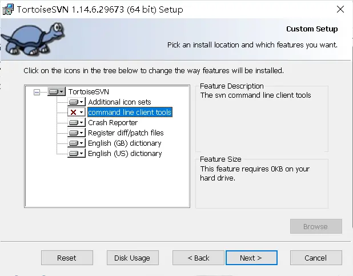Proceed with the Next button
Screen dimensions: 353x276
tap(251, 258)
